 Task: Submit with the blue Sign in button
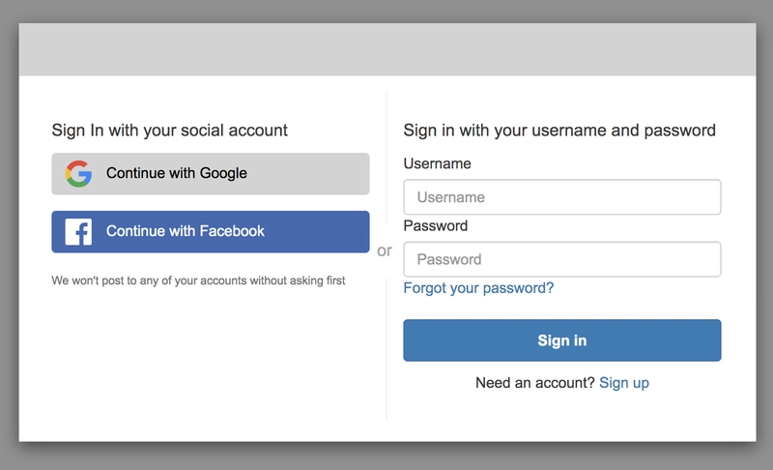point(562,340)
